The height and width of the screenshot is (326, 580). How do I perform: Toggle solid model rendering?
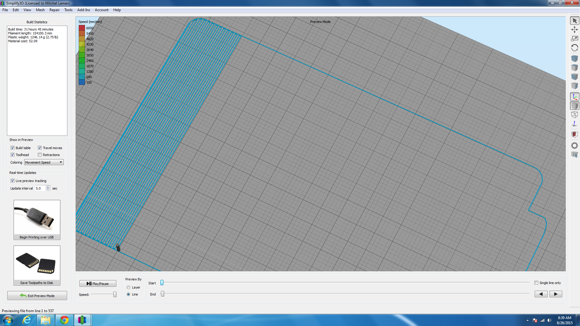(x=575, y=106)
